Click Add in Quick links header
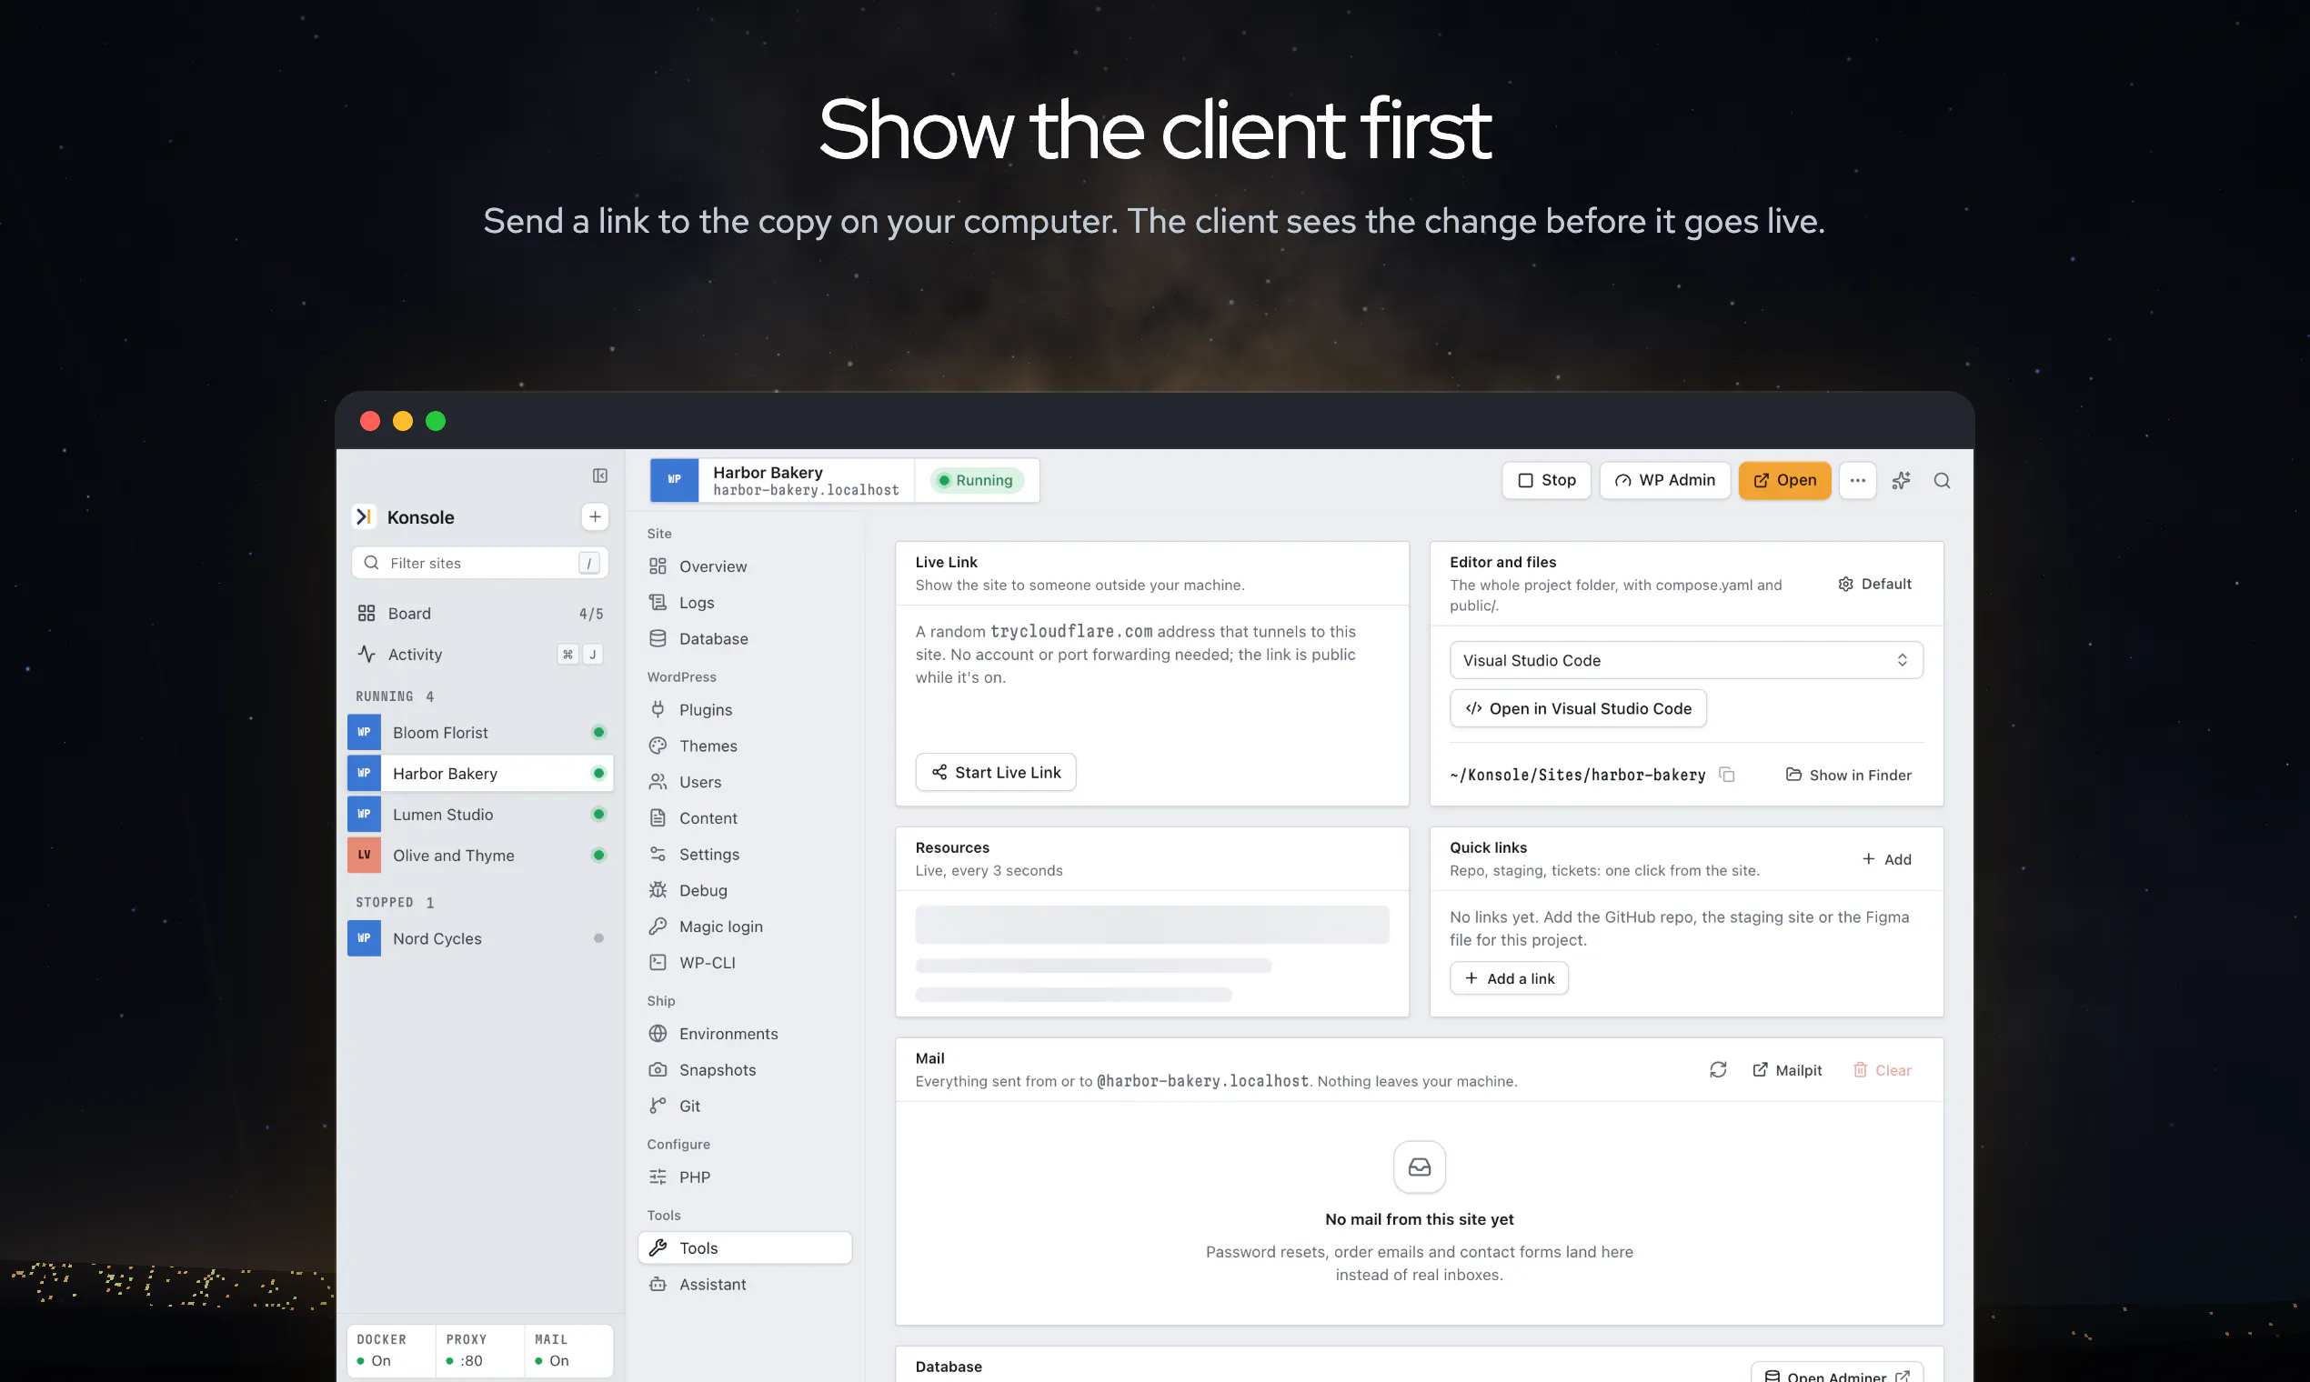Viewport: 2310px width, 1382px height. [x=1886, y=859]
